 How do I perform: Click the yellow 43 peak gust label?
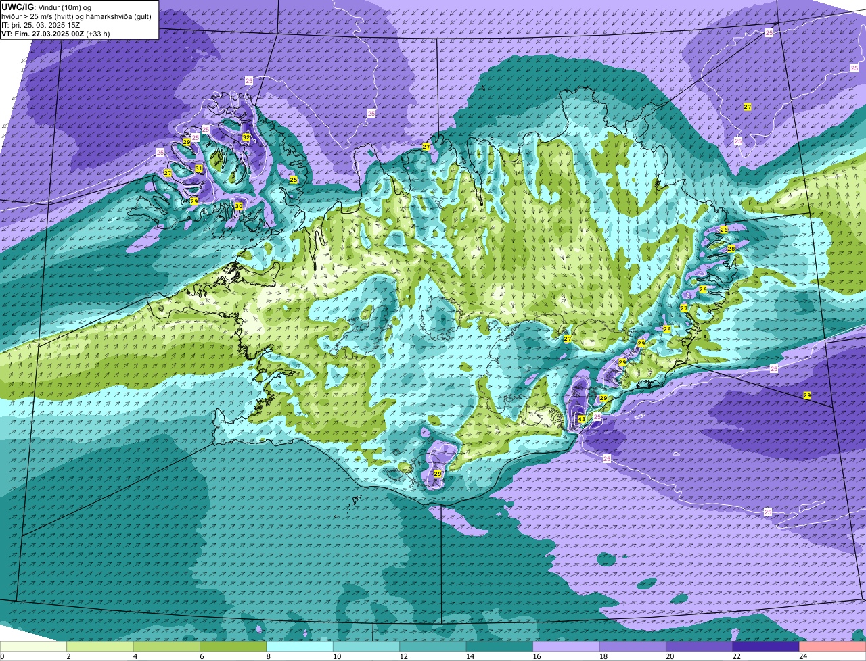(x=582, y=419)
